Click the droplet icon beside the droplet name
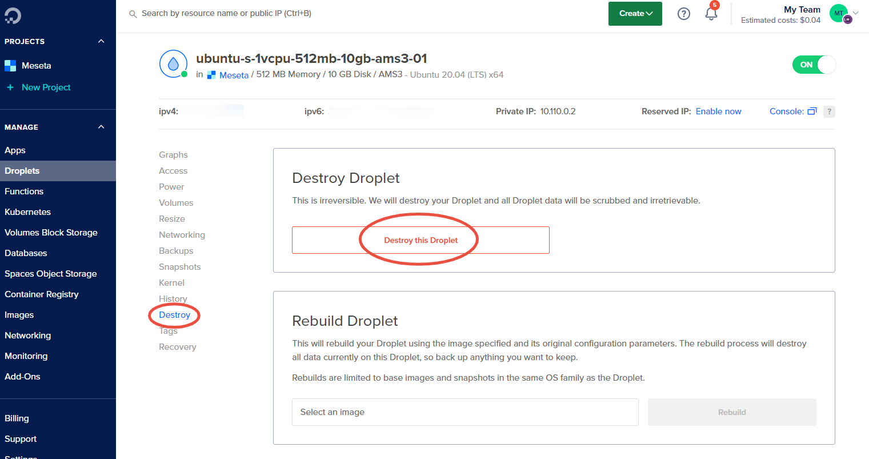Image resolution: width=869 pixels, height=459 pixels. click(x=173, y=63)
